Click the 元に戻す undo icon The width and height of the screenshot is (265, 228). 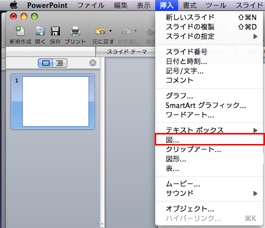100,31
